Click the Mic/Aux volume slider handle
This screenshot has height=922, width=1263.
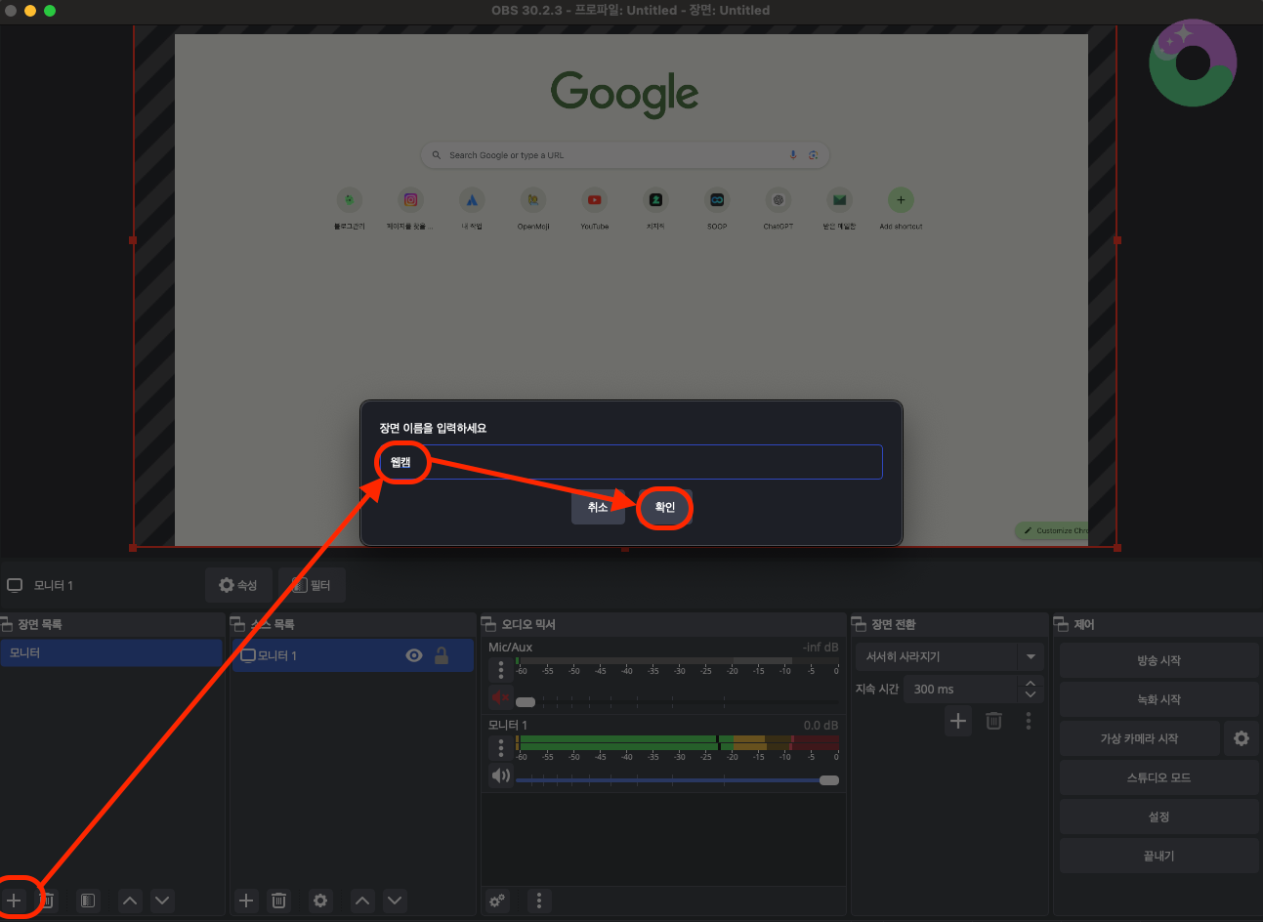click(526, 702)
